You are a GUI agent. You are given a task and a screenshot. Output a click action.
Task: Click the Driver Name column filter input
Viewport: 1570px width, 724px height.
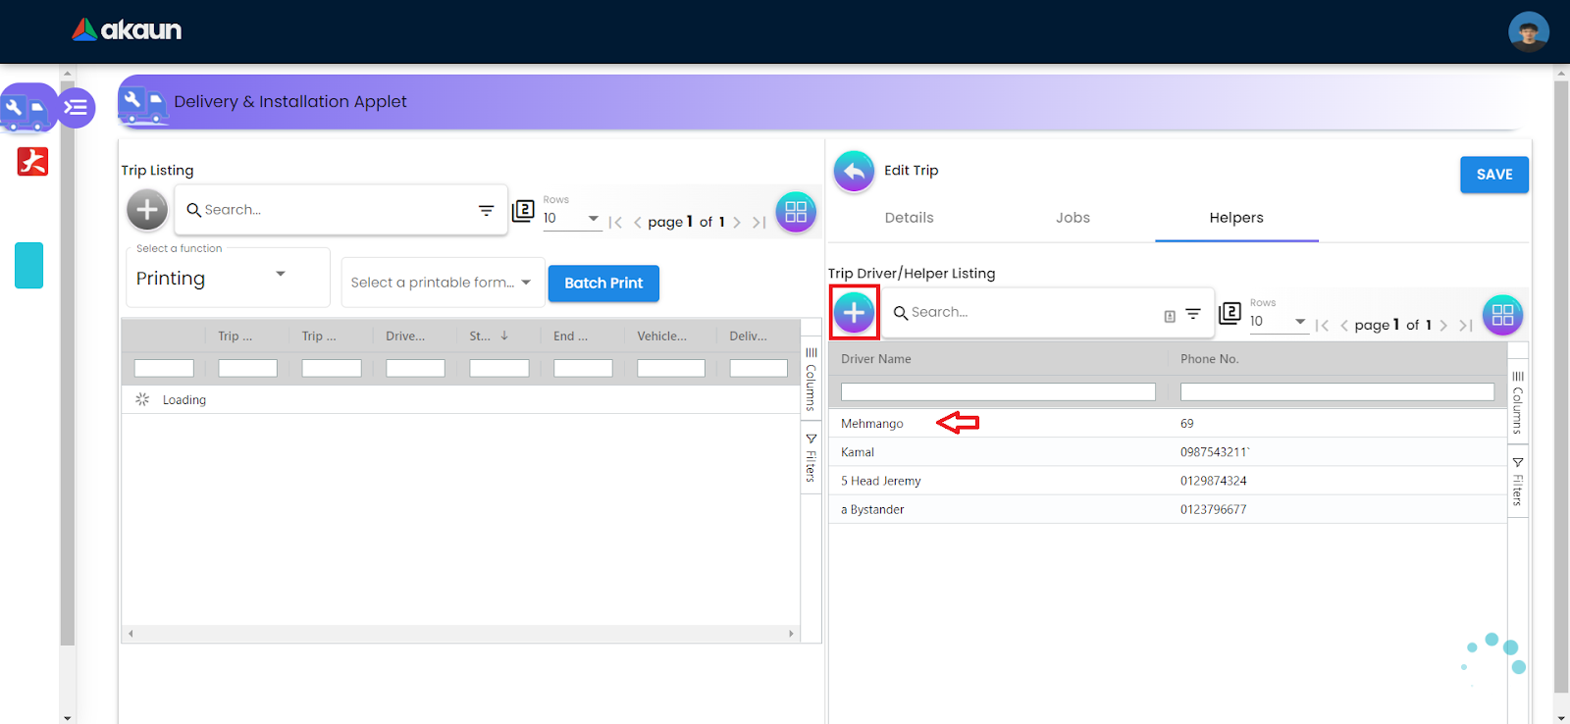998,392
